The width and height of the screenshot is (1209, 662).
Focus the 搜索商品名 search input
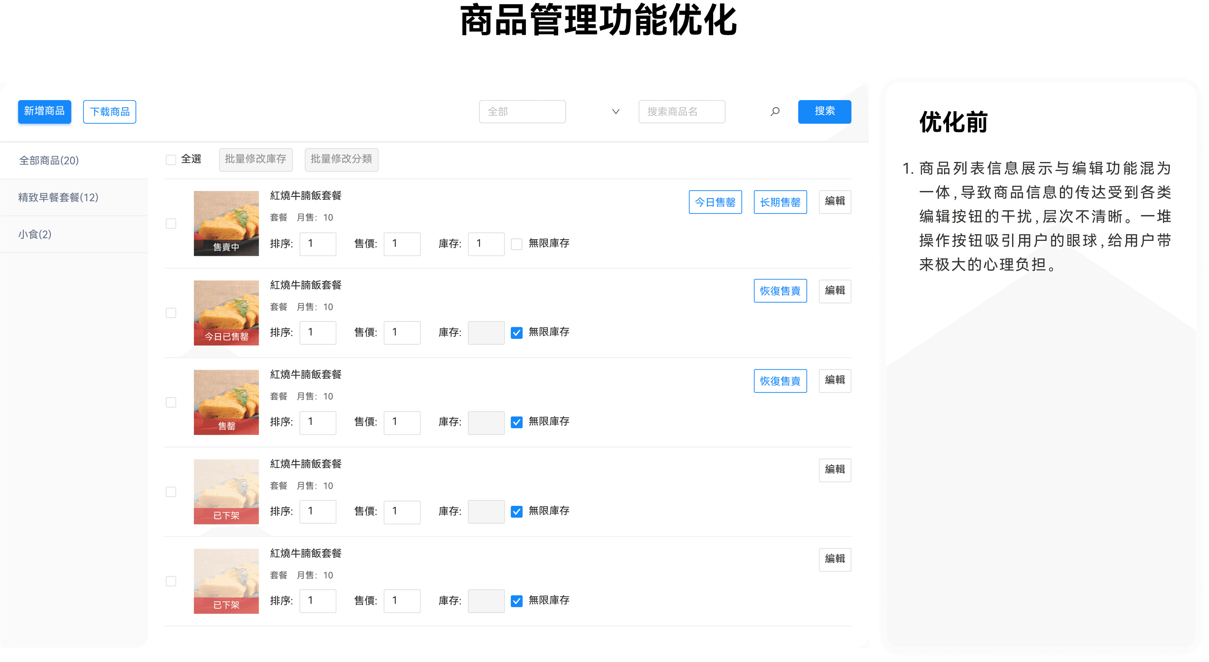682,112
